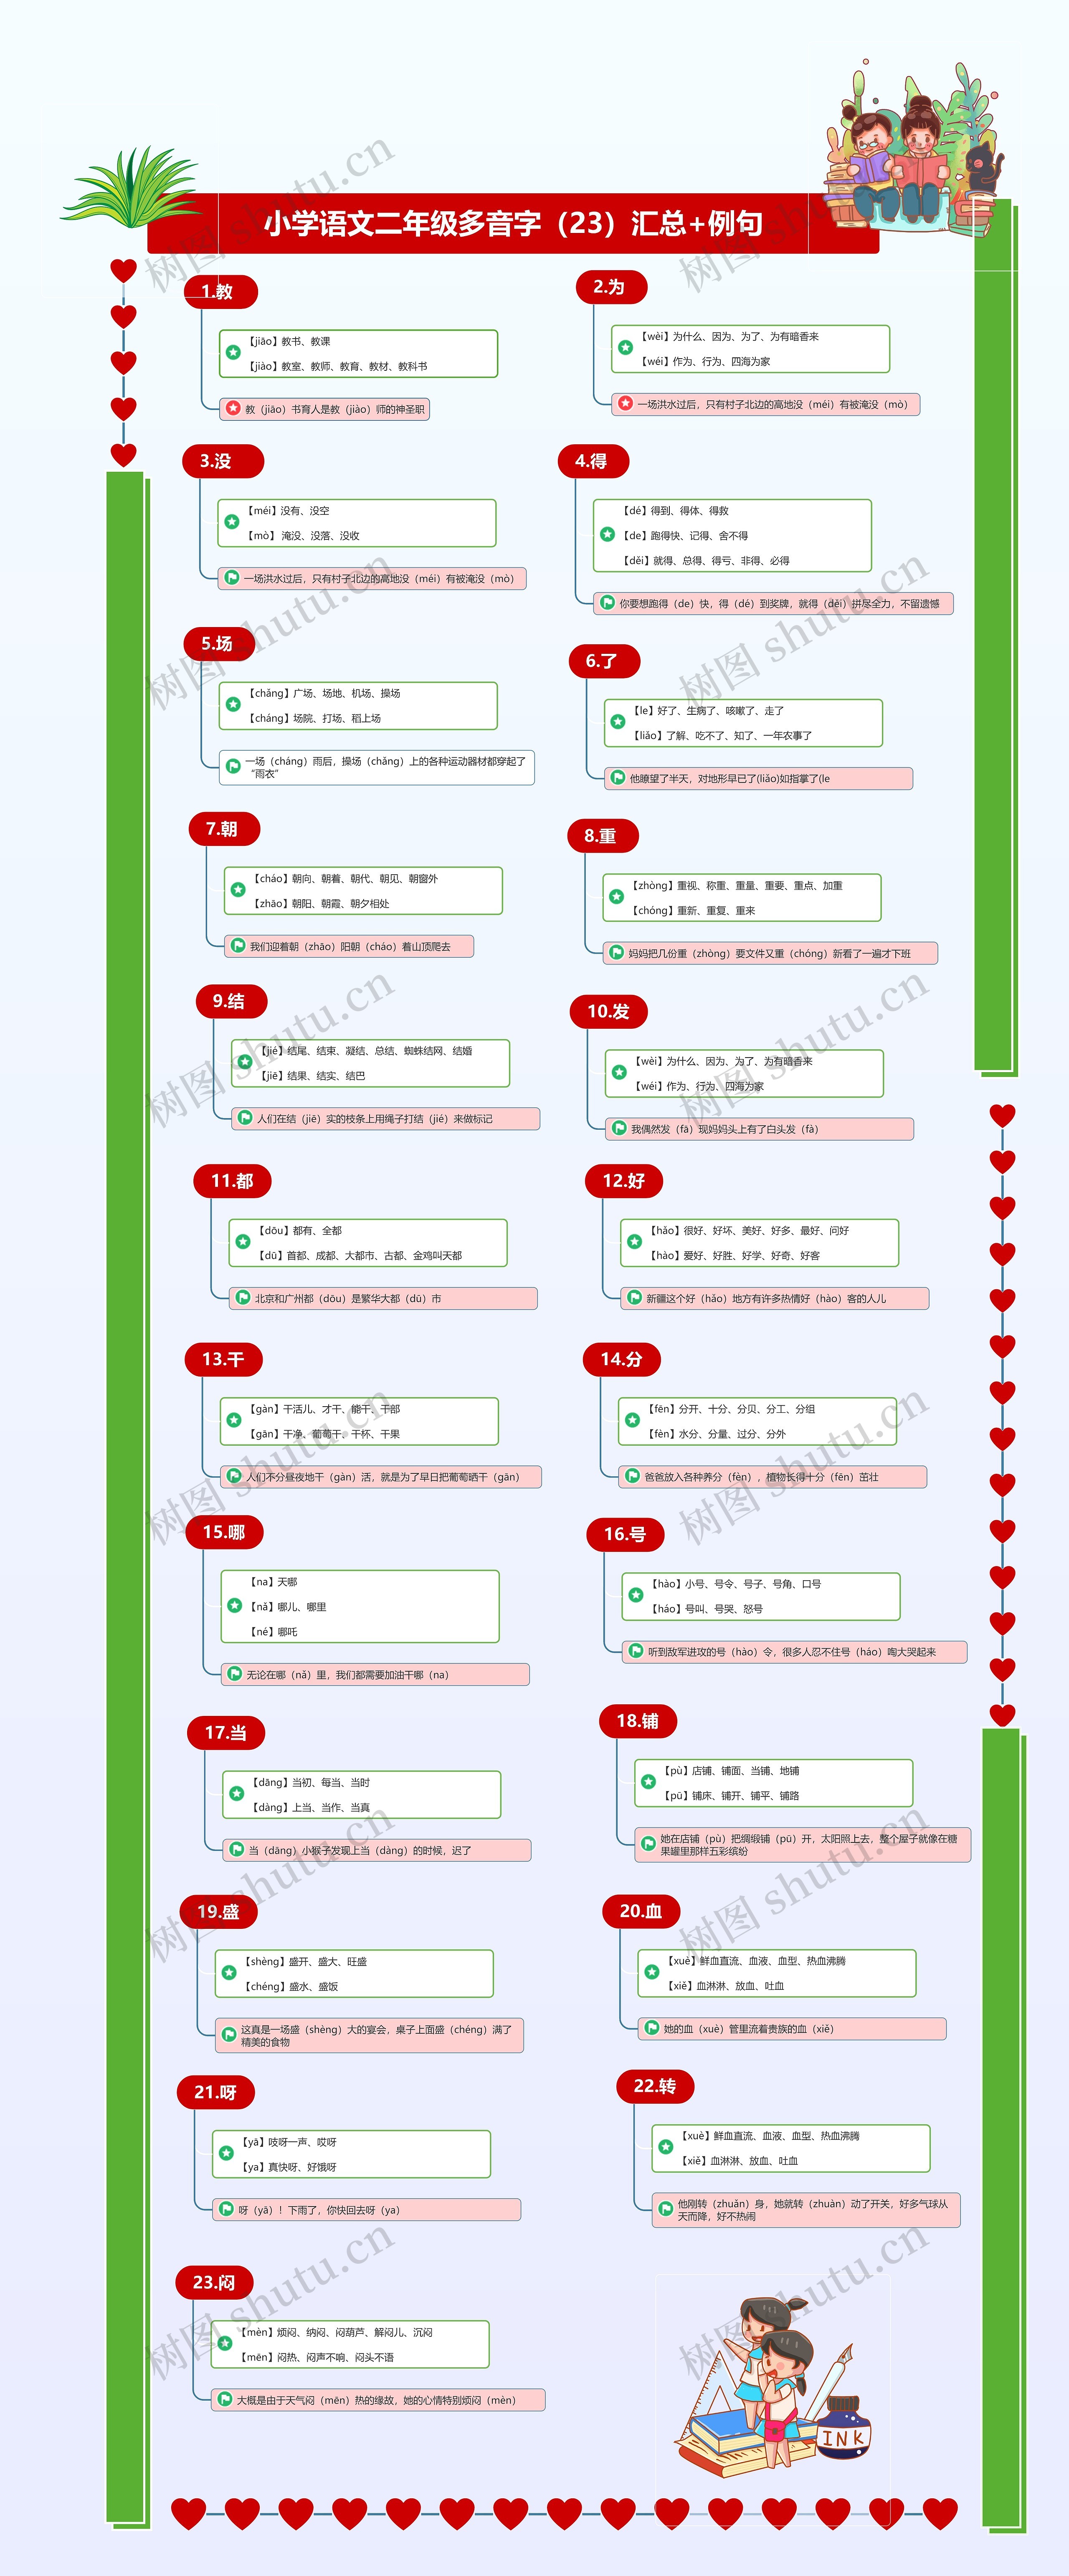The width and height of the screenshot is (1069, 2576).
Task: Select the 13.干 heading node
Action: coord(224,1359)
